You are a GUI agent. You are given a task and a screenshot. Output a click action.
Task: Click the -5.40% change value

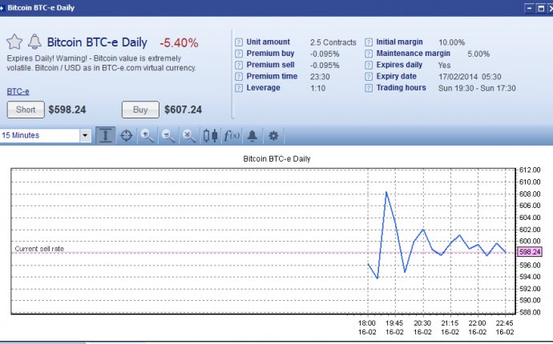pyautogui.click(x=179, y=43)
